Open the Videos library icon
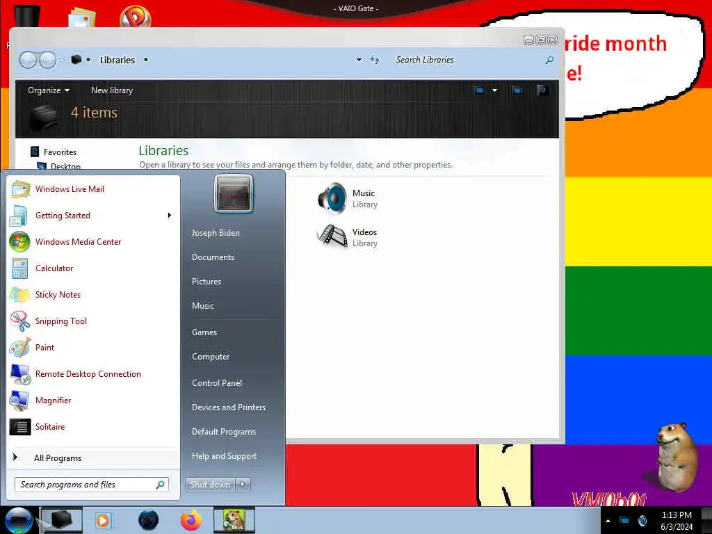 [332, 236]
